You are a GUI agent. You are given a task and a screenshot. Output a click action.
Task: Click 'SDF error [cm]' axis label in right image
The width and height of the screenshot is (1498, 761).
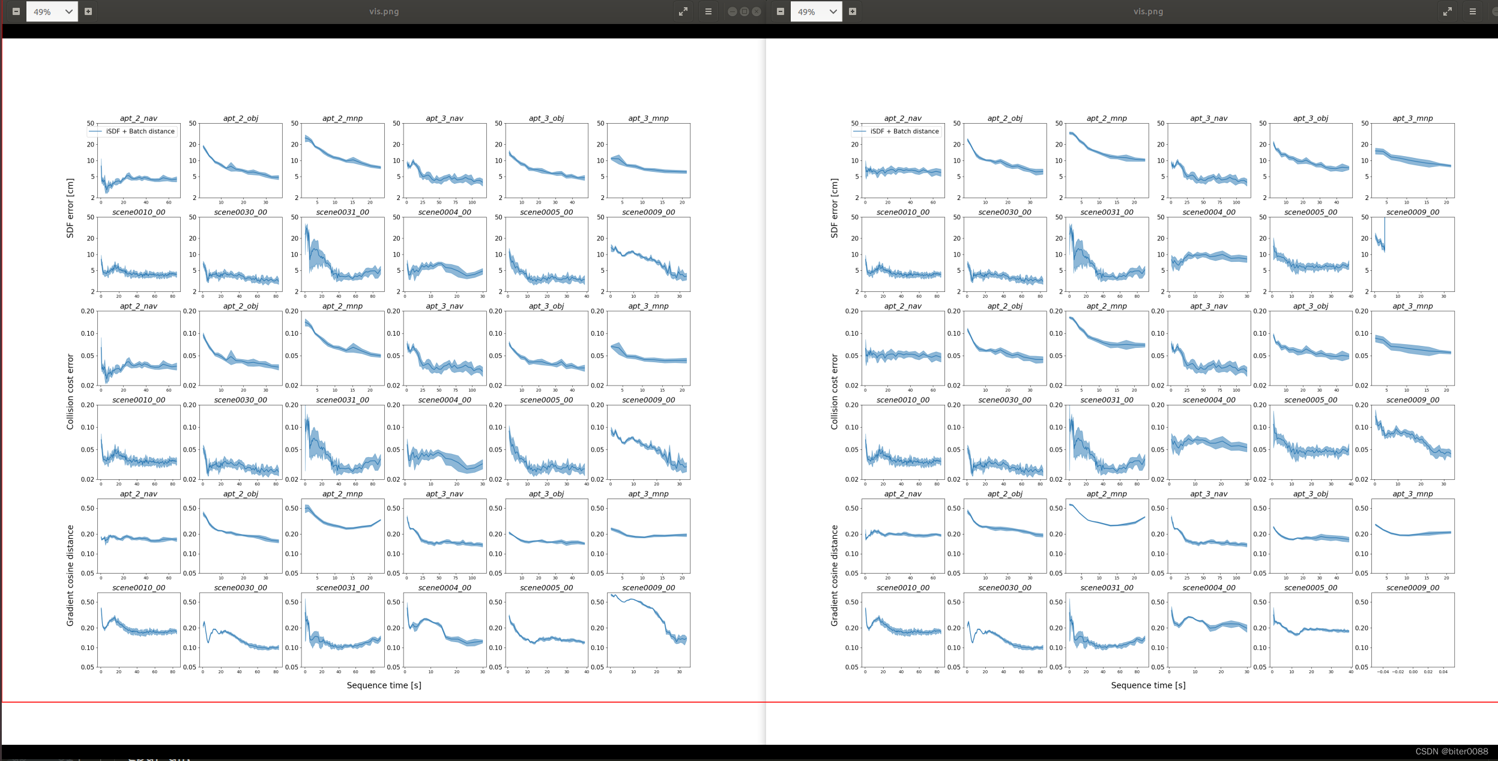click(x=835, y=208)
